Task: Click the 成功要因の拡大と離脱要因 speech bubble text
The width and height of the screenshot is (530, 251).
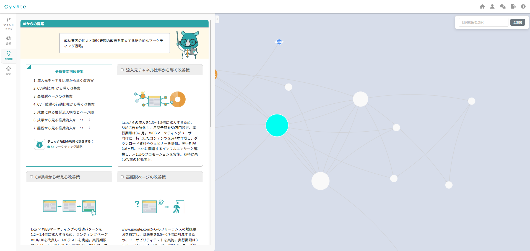Action: pyautogui.click(x=114, y=43)
